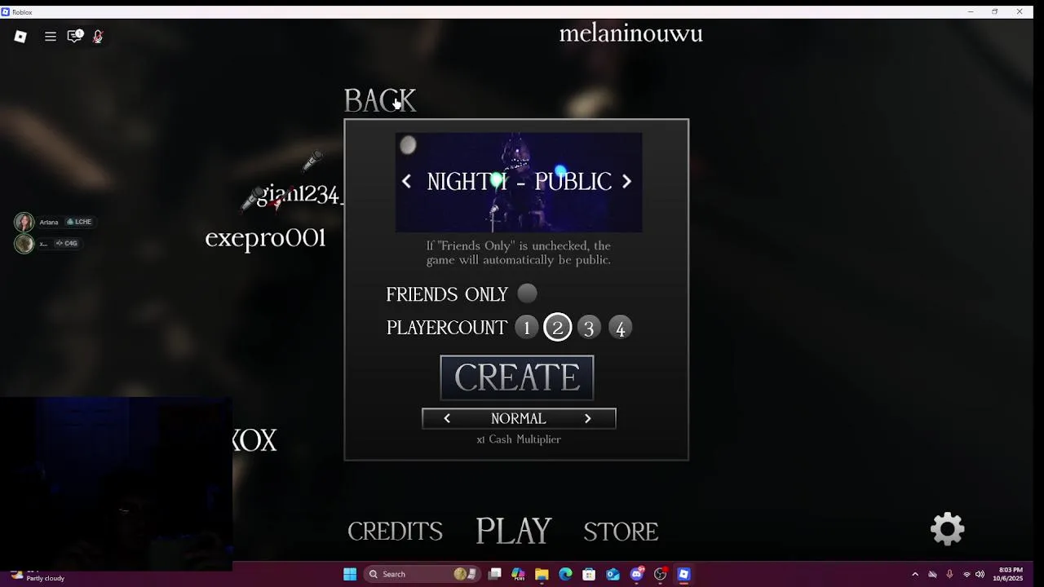The image size is (1044, 587).
Task: Go to previous night selection
Action: pos(406,182)
